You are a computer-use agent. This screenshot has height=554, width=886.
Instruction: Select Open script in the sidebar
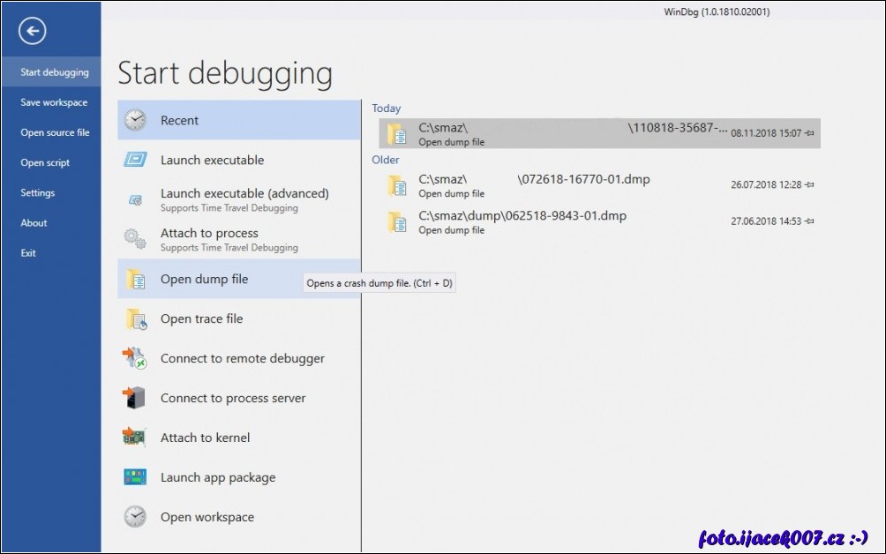click(45, 163)
